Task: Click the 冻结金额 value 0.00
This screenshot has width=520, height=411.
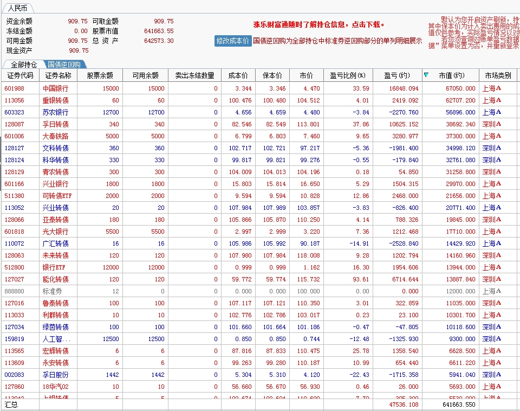Action: pyautogui.click(x=81, y=31)
